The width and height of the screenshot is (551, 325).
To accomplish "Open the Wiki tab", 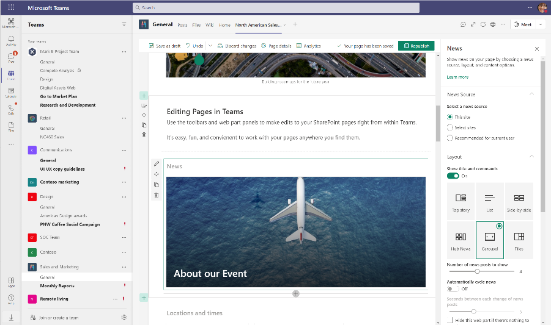I will point(209,25).
